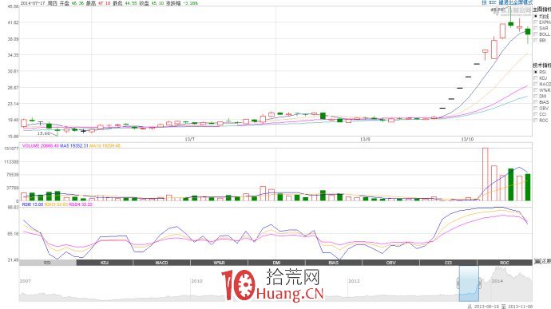
Task: Click the 2010 marker on the overview timeline
Action: coord(196,281)
